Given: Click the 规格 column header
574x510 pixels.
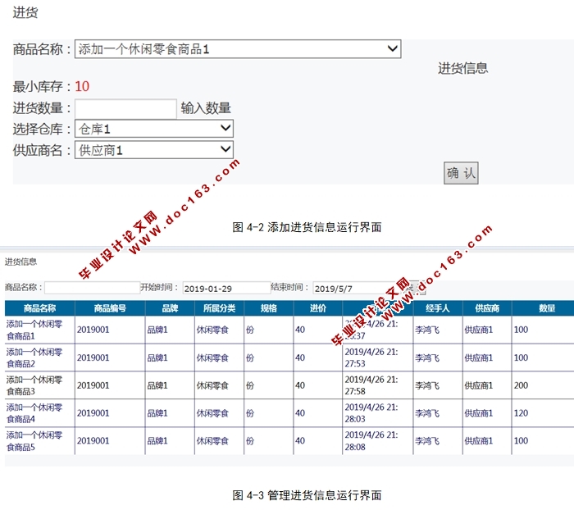Looking at the screenshot, I should pos(268,308).
